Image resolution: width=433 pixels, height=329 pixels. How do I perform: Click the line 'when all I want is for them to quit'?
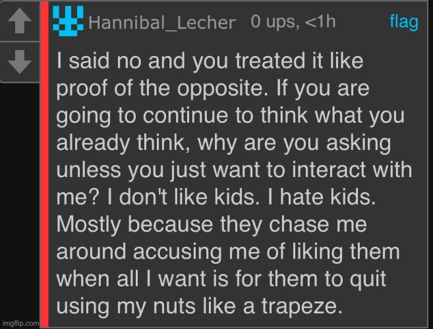pos(221,279)
